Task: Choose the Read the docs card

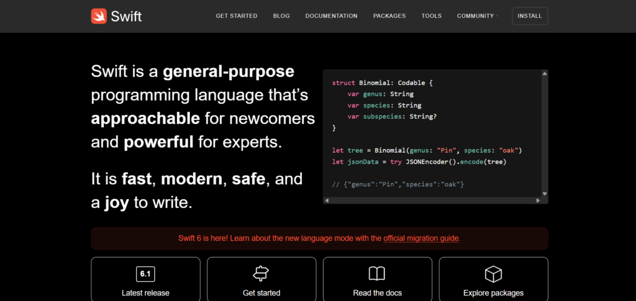Action: (378, 279)
